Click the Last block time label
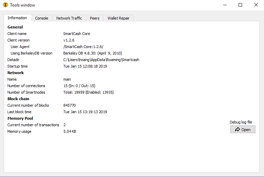This screenshot has height=177, width=264. tap(19, 112)
